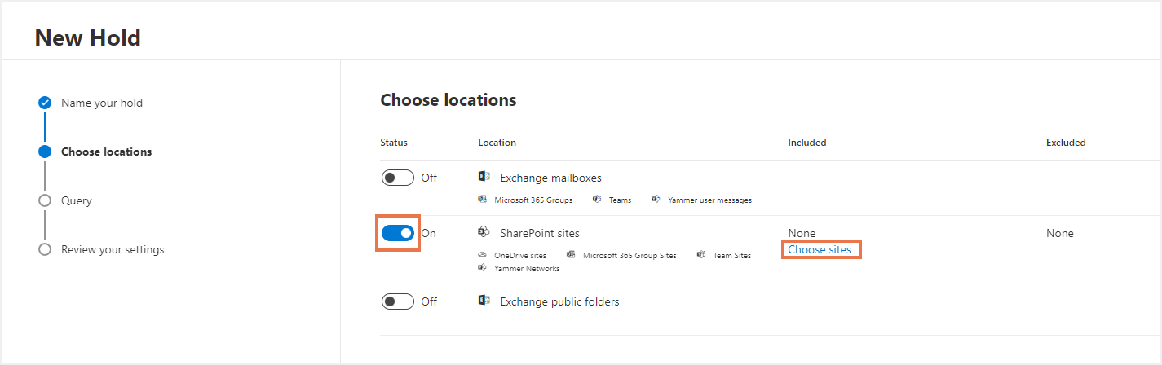
Task: Click the Excluded column header
Action: tap(1066, 143)
